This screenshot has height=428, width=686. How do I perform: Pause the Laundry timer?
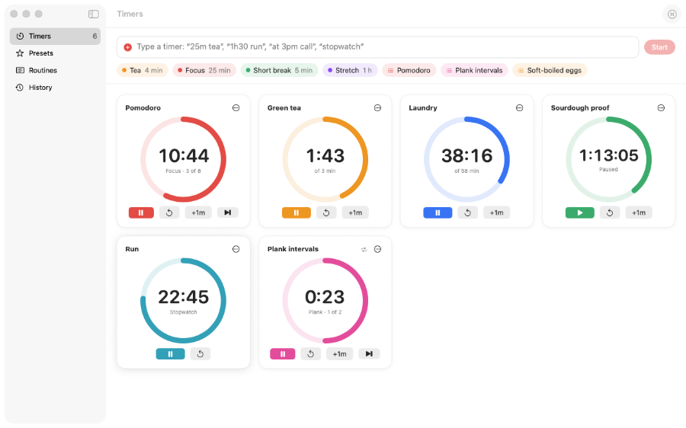click(x=438, y=213)
